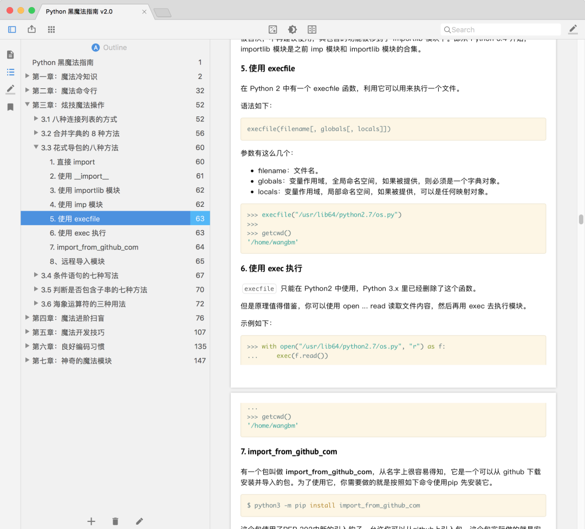Open the document pages sidebar icon
The height and width of the screenshot is (529, 585).
pos(10,55)
